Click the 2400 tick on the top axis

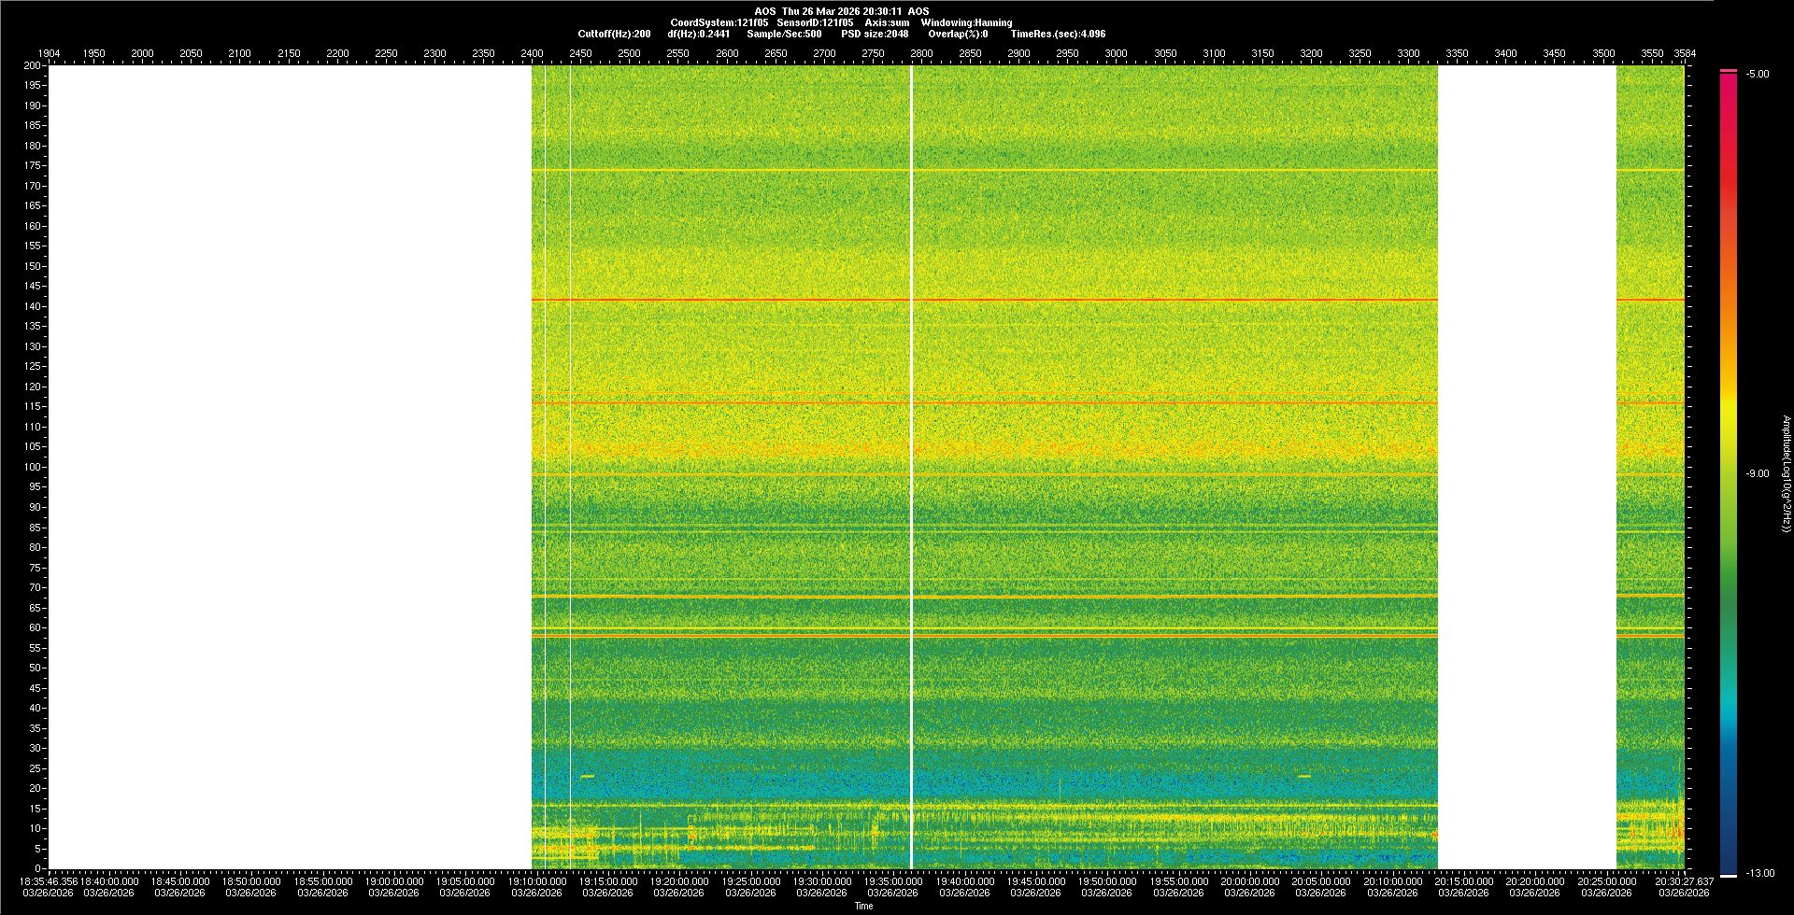[x=532, y=53]
